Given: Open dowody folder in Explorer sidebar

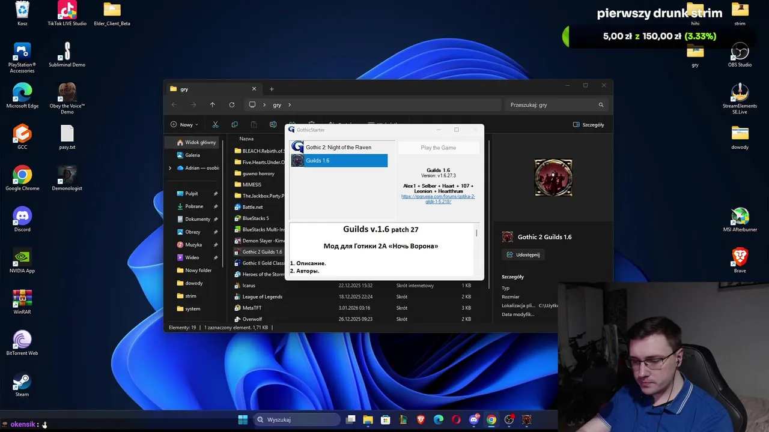Looking at the screenshot, I should [194, 283].
